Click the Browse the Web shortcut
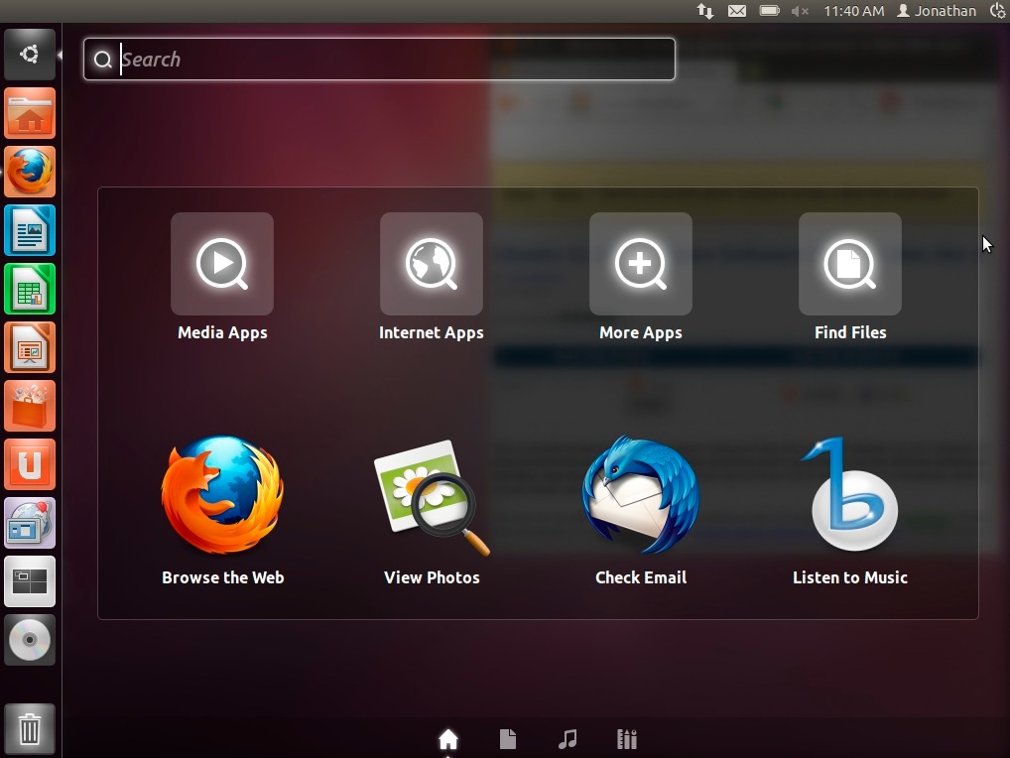This screenshot has width=1010, height=758. pyautogui.click(x=222, y=496)
